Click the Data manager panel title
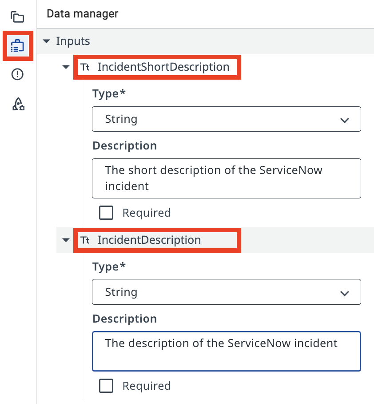The width and height of the screenshot is (374, 404). pos(82,14)
